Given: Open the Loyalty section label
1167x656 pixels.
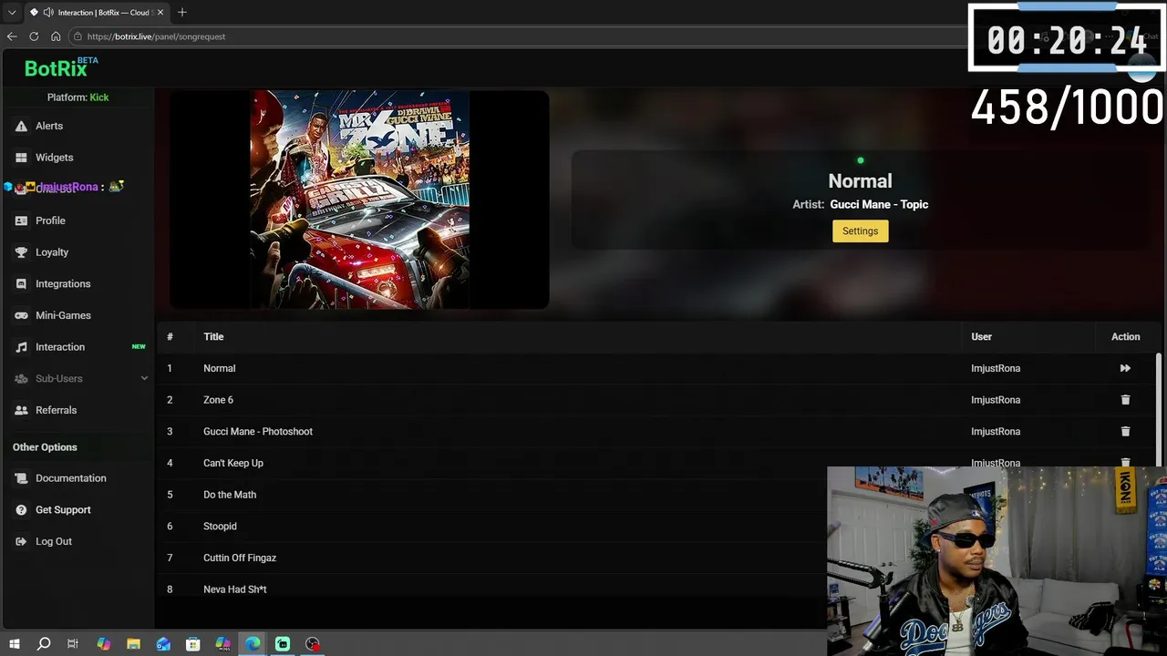Looking at the screenshot, I should (x=52, y=252).
